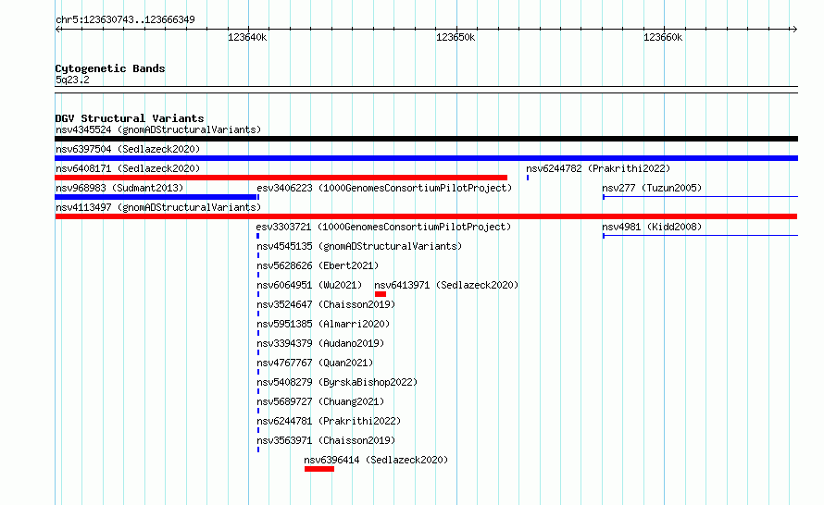Click the nsv4345524 gnomADStructuralVariants label
The height and width of the screenshot is (505, 824).
(158, 129)
